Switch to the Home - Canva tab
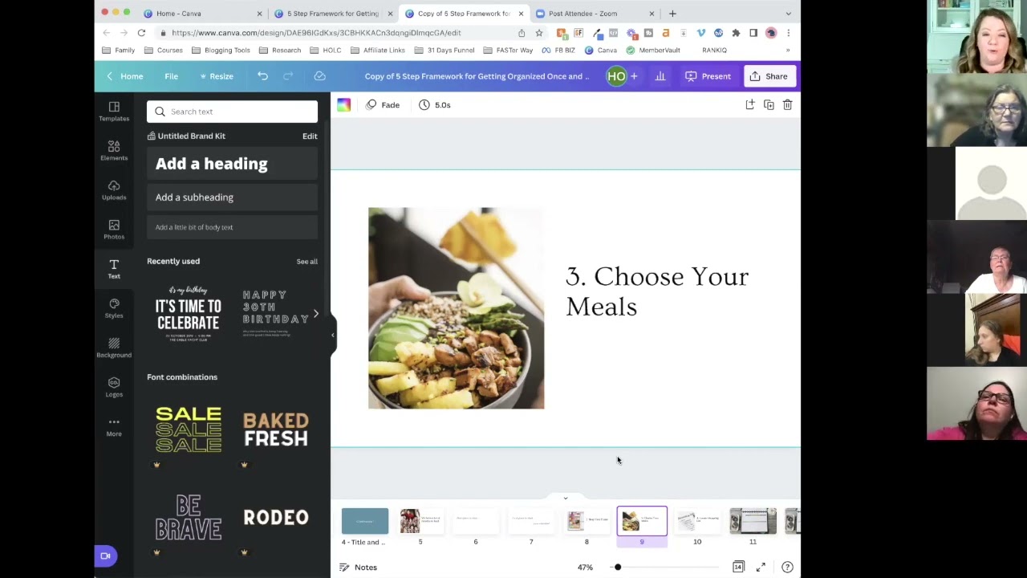Screen dimensions: 1027x578 pos(201,14)
